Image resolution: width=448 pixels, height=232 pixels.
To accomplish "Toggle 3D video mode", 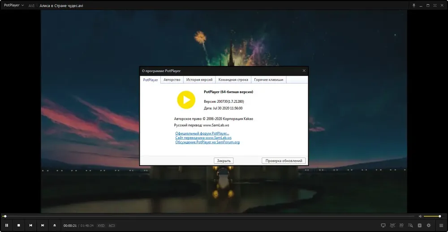I will 401,225.
